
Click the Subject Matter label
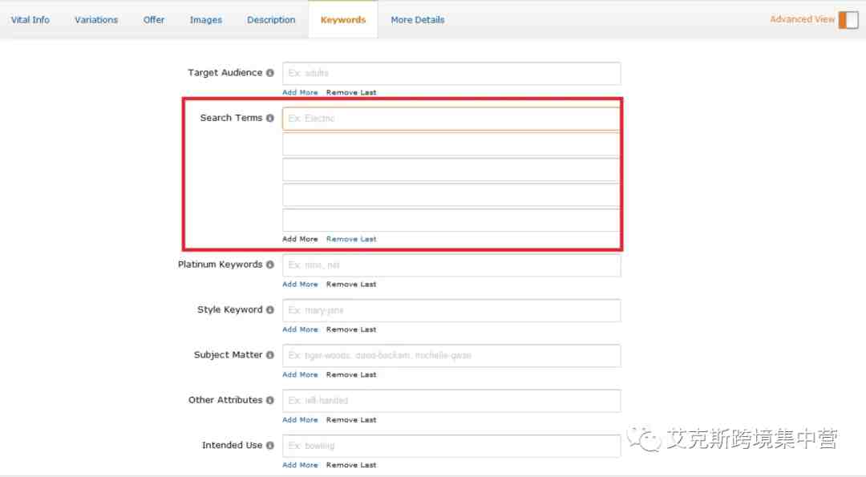(228, 355)
